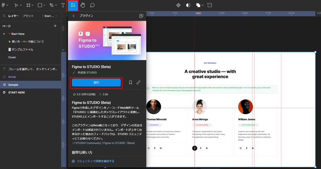321x169 pixels.
Task: Collapse the page list via Start dropdown
Action: click(x=49, y=16)
